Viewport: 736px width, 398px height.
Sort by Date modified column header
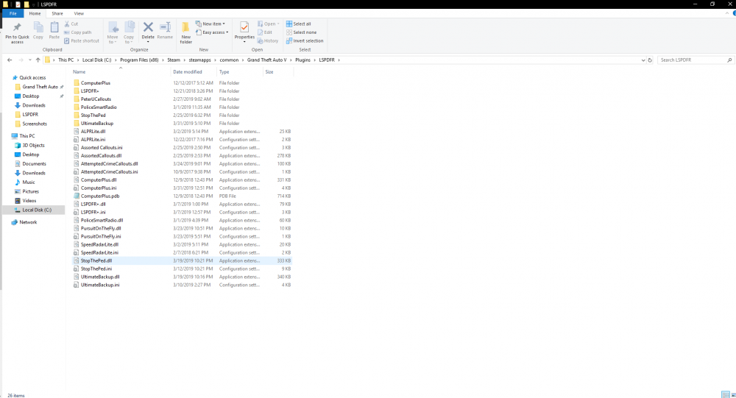tap(193, 72)
